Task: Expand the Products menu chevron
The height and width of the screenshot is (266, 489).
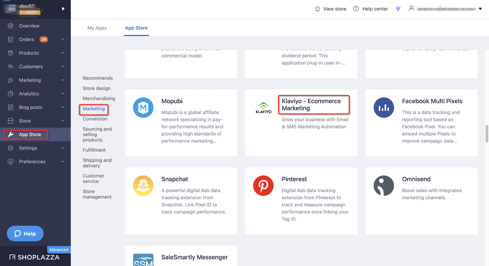Action: click(63, 53)
